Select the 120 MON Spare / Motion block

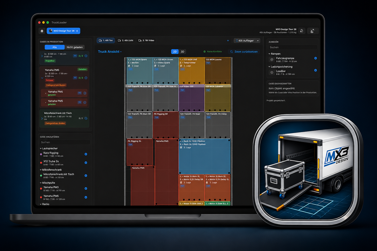coord(140,71)
